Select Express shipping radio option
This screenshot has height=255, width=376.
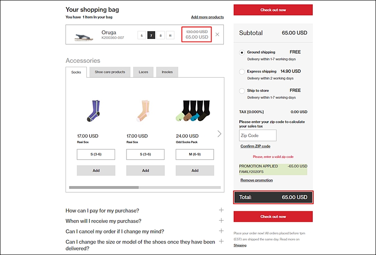pyautogui.click(x=242, y=72)
